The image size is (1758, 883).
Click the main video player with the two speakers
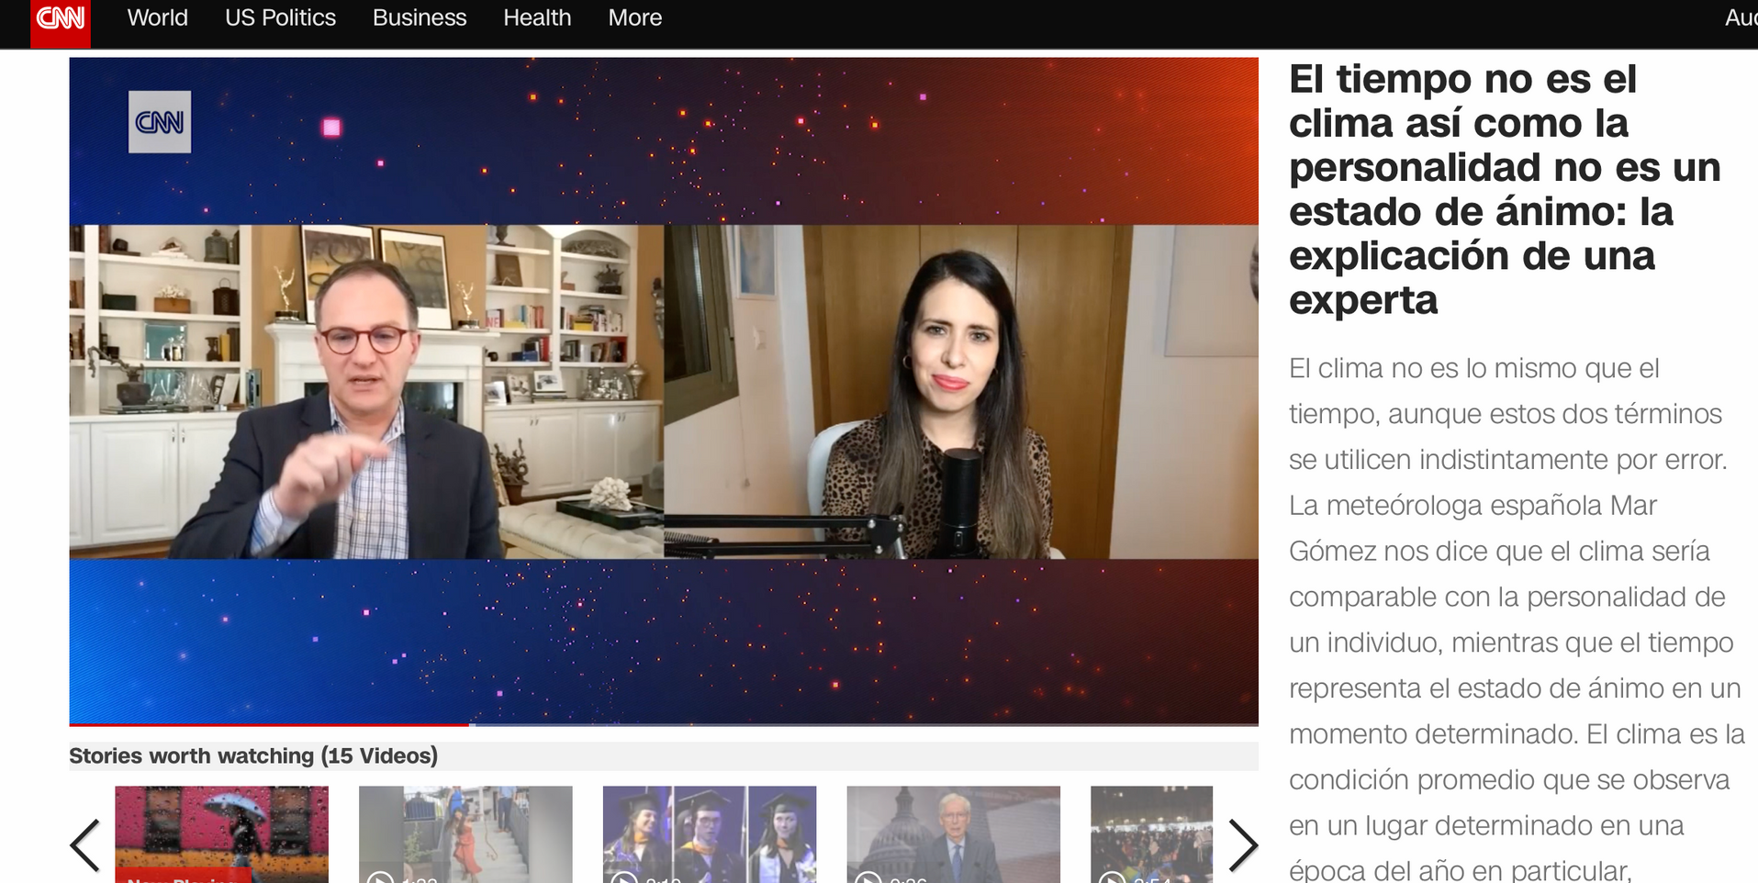(x=664, y=391)
